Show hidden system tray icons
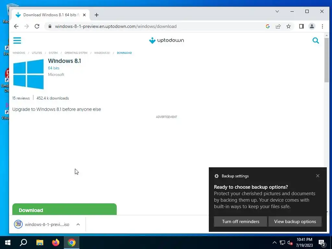 pyautogui.click(x=274, y=243)
